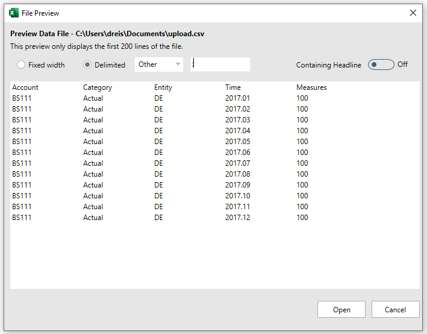This screenshot has width=427, height=334.
Task: Select the time value 2017.05
Action: (x=237, y=142)
